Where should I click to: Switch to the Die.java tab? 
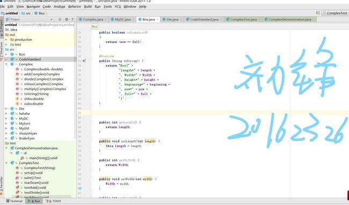click(x=172, y=19)
